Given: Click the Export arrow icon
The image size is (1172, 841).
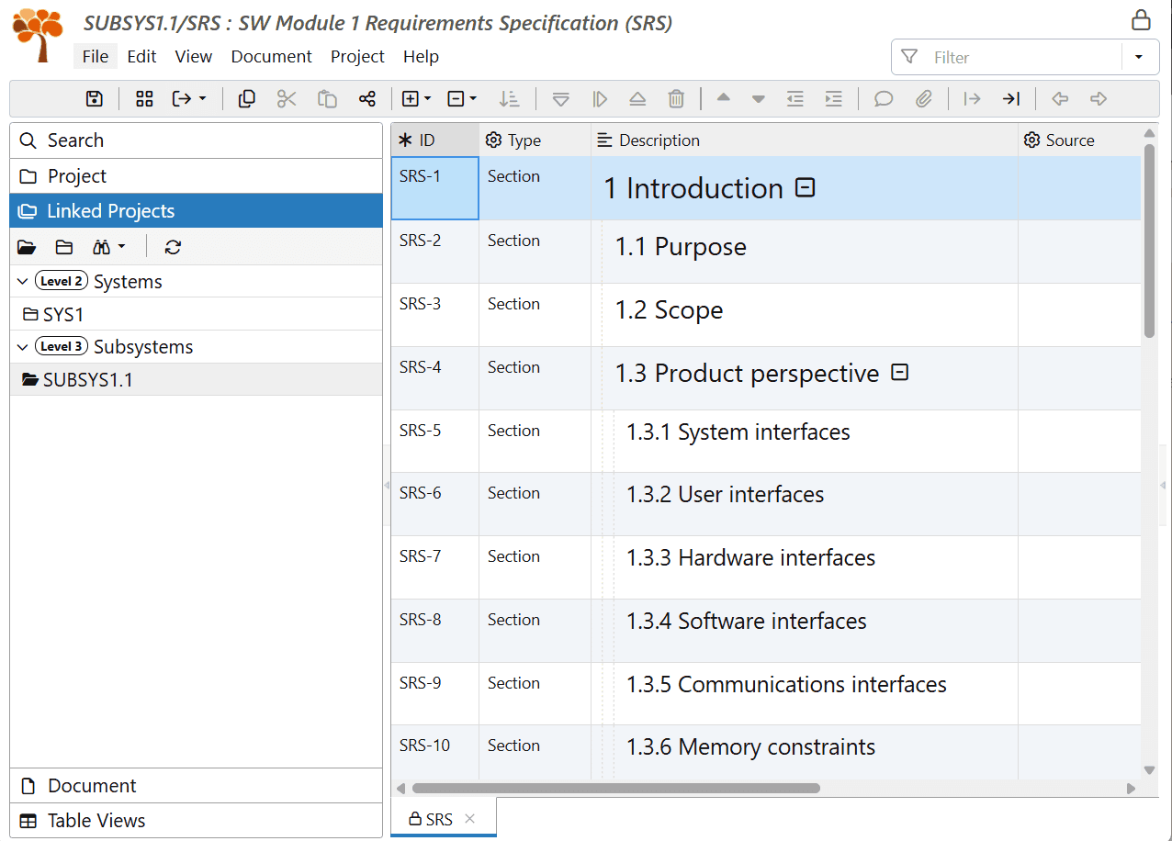Looking at the screenshot, I should [x=182, y=99].
